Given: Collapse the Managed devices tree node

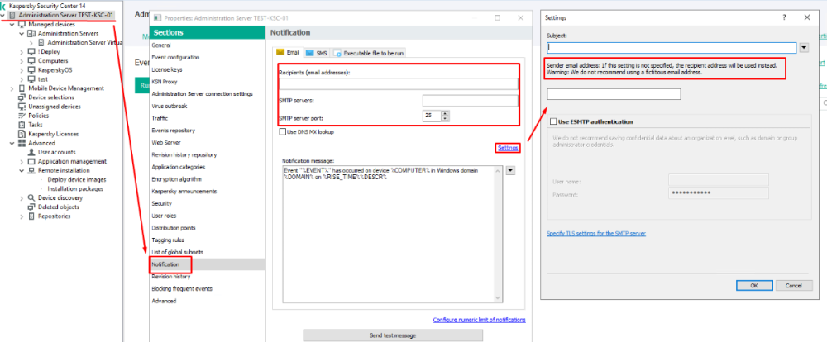Looking at the screenshot, I should (12, 24).
